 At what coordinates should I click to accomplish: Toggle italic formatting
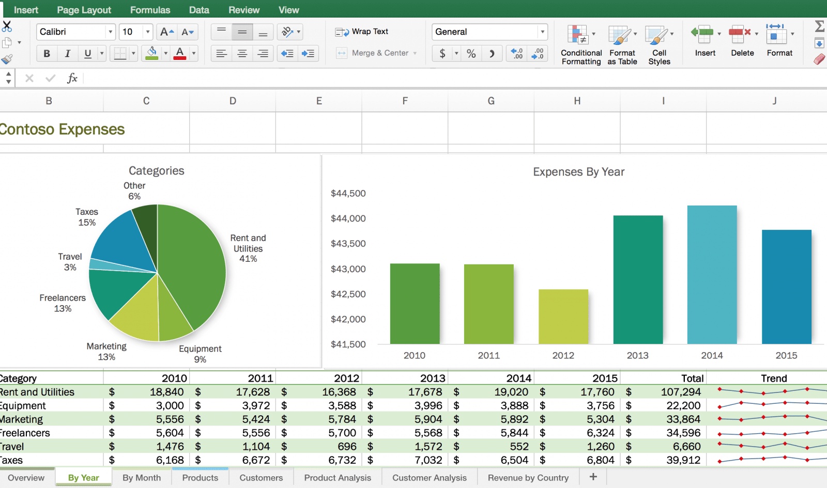[x=67, y=53]
